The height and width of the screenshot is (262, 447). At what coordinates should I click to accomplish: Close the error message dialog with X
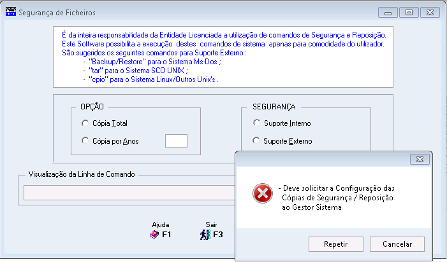click(420, 160)
